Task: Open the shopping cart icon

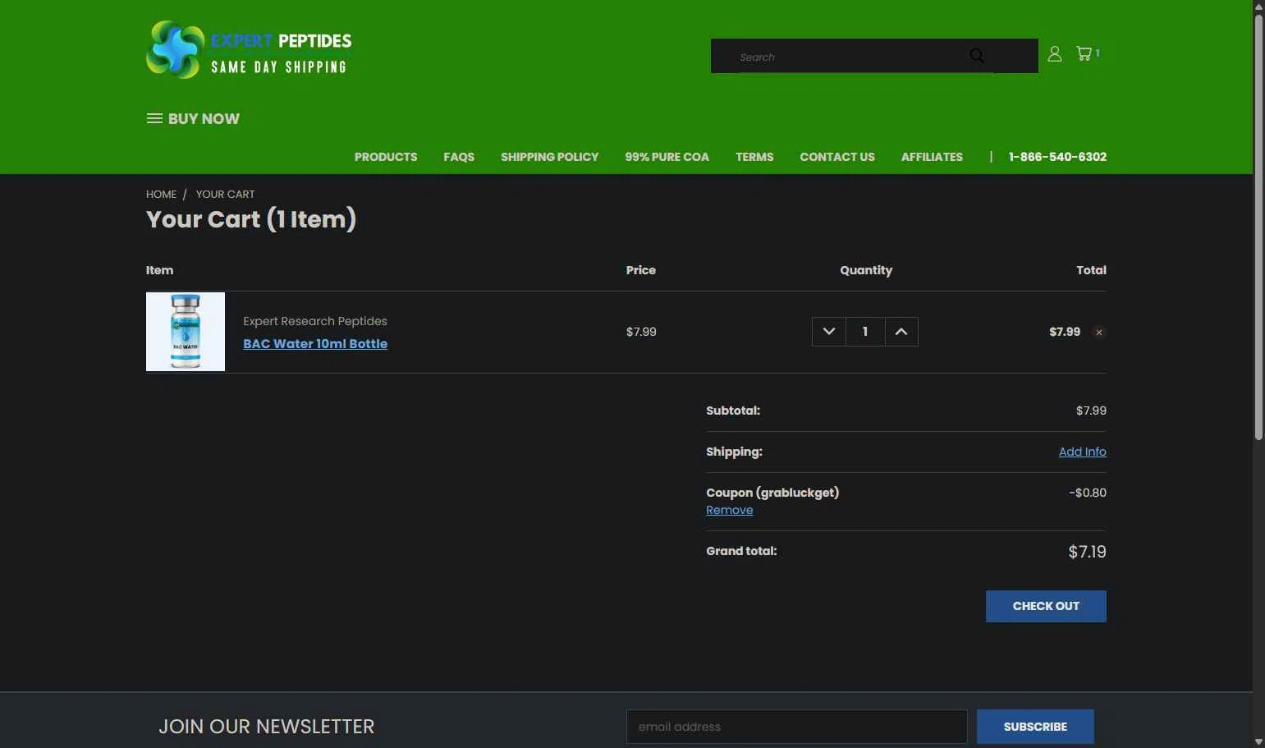Action: click(1088, 53)
